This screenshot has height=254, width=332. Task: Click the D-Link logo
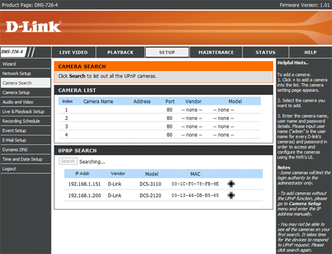[x=33, y=27]
